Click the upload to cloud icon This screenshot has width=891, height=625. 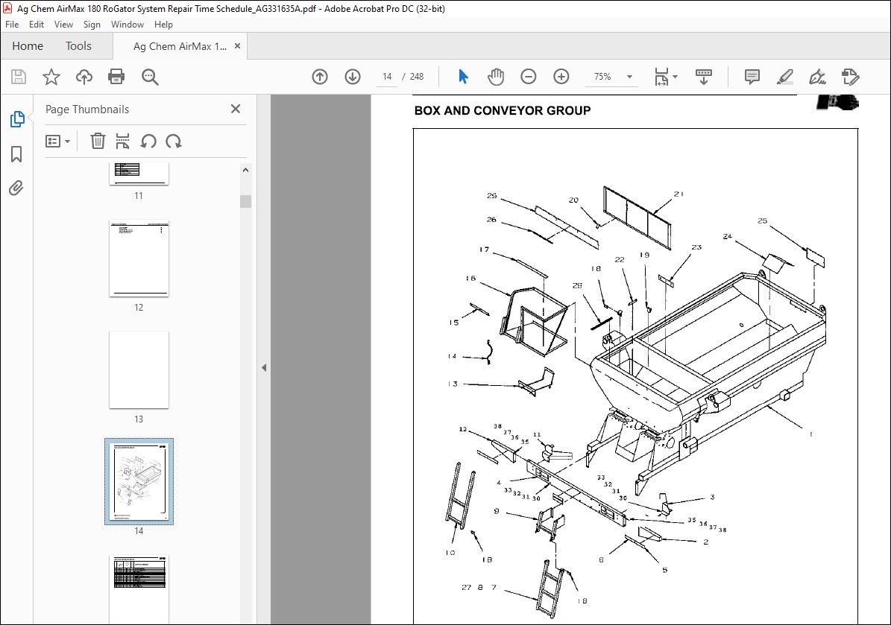click(84, 77)
